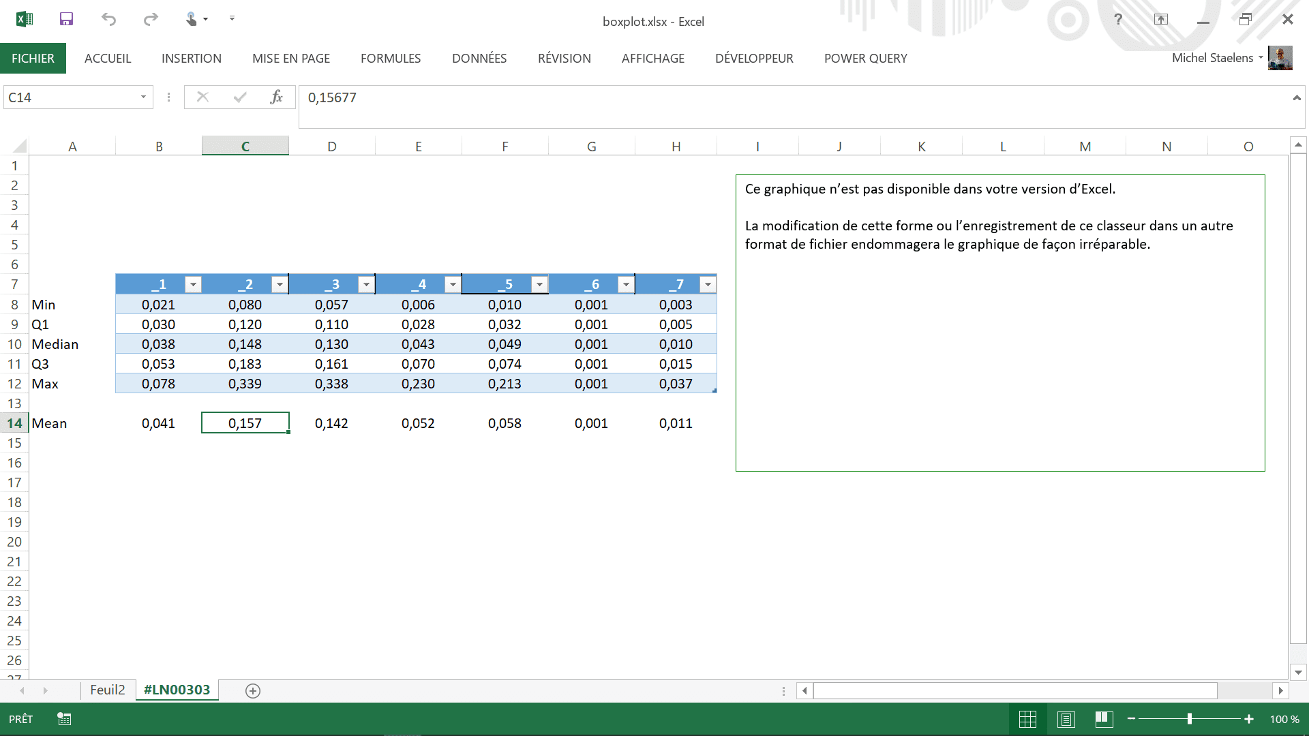Open the FORMULES ribbon tab
The image size is (1309, 736).
pyautogui.click(x=391, y=59)
